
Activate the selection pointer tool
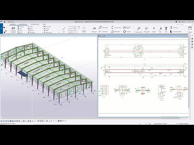(4, 27)
